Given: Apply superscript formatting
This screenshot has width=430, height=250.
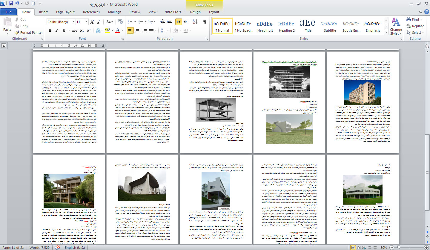Looking at the screenshot, I should (89, 30).
